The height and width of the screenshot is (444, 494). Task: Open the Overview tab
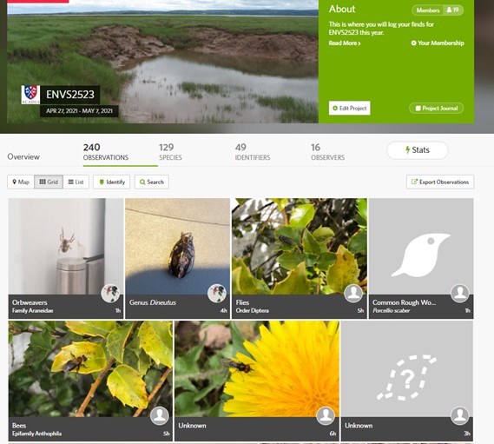pyautogui.click(x=23, y=156)
